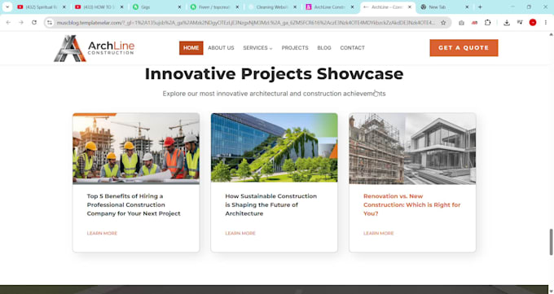
Task: Go forward in browser history
Action: (21, 23)
